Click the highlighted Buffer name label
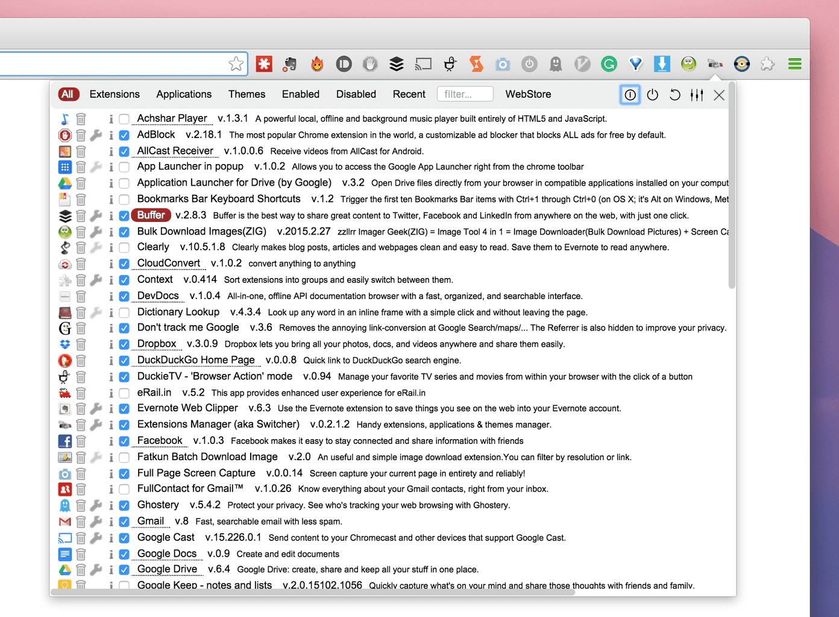 click(151, 215)
